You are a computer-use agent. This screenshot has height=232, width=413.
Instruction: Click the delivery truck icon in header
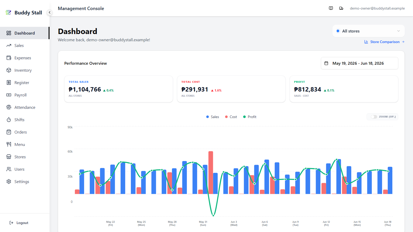(341, 8)
